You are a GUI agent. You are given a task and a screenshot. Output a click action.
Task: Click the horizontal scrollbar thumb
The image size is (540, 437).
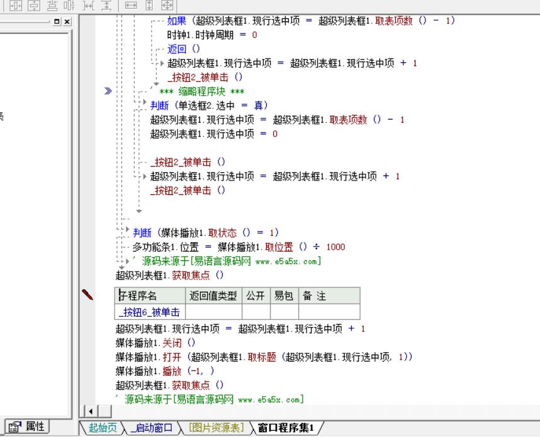105,411
